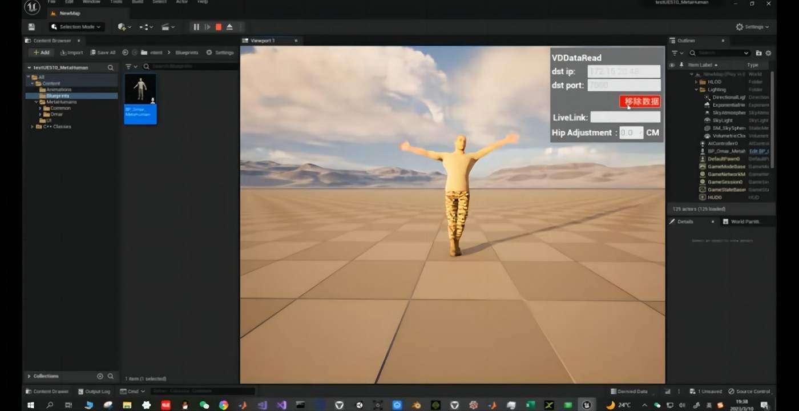The height and width of the screenshot is (411, 799).
Task: Click the Hip Adjustment value spinbox
Action: click(631, 132)
